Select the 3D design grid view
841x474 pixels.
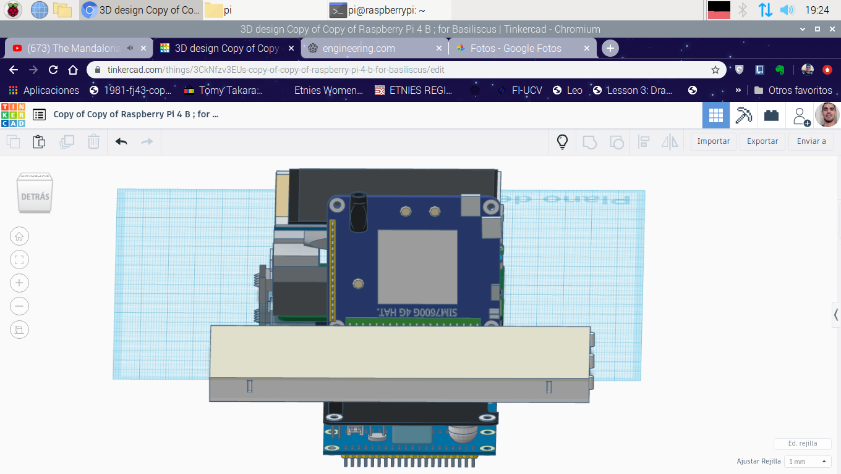click(716, 115)
